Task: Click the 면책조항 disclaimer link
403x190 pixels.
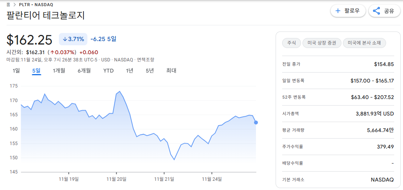Action: pos(146,60)
